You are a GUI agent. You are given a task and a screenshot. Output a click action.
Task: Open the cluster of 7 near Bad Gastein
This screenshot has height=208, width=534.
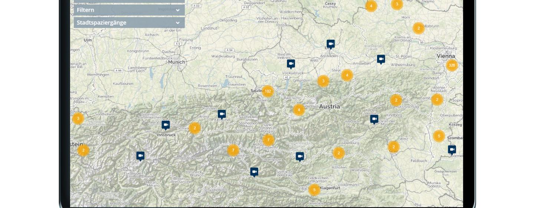tap(268, 140)
